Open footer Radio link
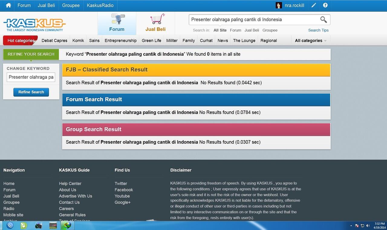 tap(9, 209)
